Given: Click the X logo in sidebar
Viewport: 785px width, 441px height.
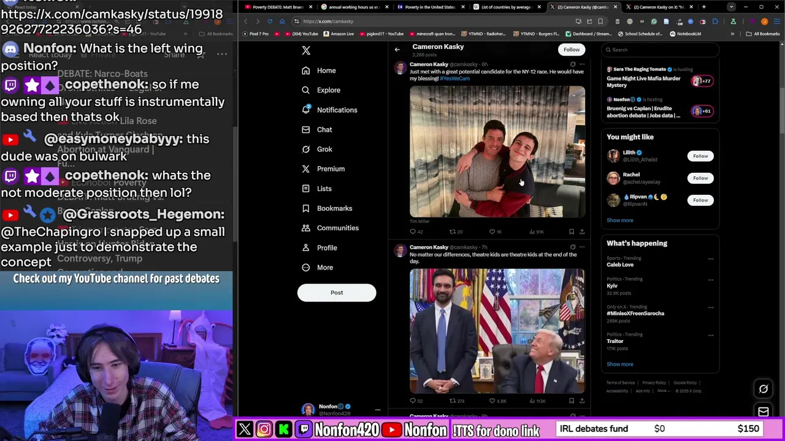Looking at the screenshot, I should pos(306,50).
